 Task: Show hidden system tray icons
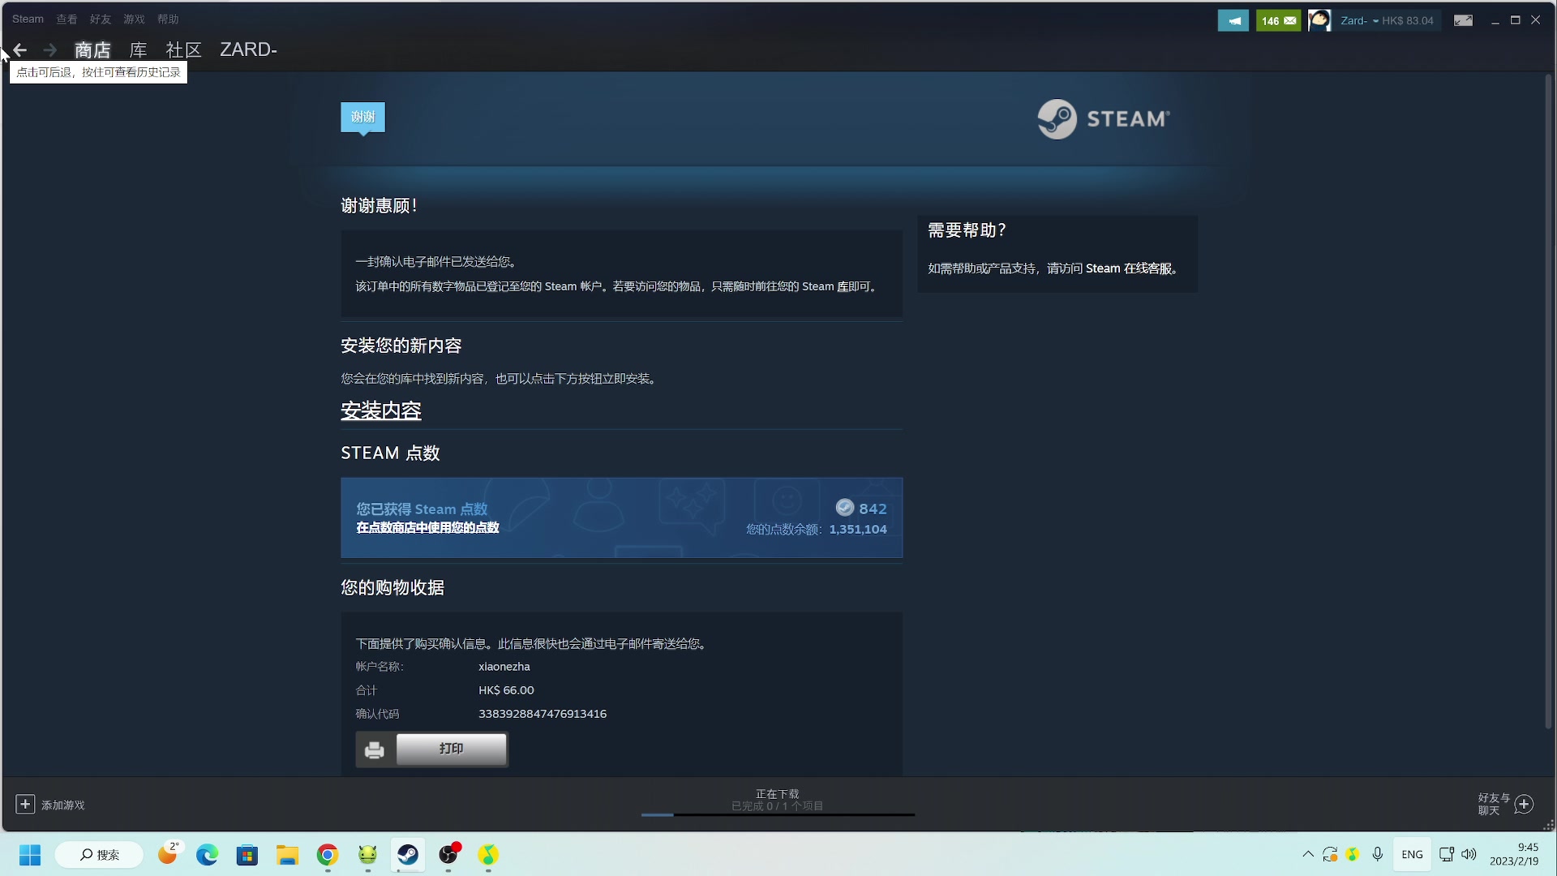tap(1307, 854)
